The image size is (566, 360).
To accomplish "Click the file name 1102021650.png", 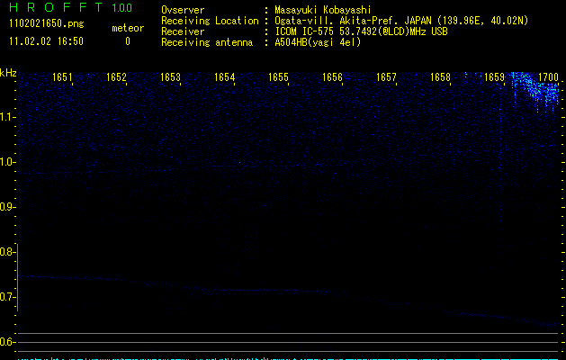I will [47, 24].
